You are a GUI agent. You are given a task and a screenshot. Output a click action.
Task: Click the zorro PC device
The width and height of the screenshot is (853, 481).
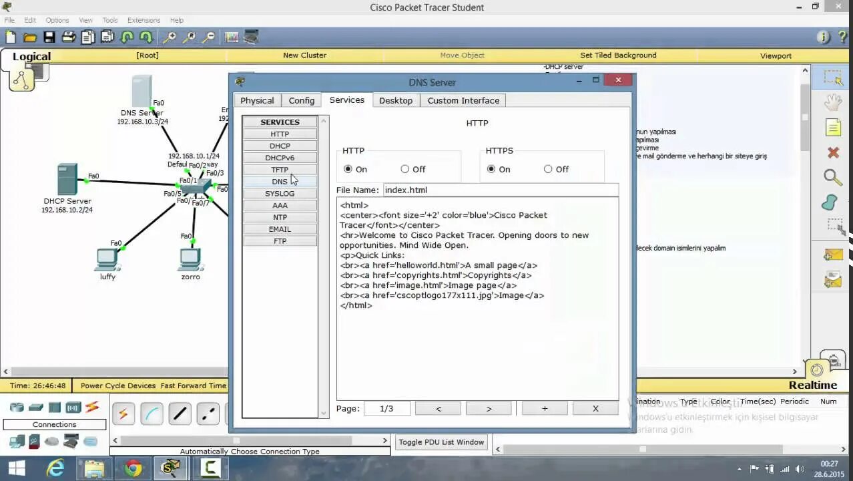pyautogui.click(x=190, y=259)
